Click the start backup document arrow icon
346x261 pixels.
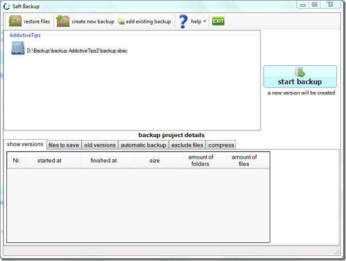coord(300,72)
